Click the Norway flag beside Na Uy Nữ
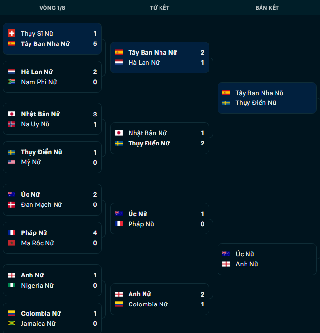320x333 pixels. [12, 124]
